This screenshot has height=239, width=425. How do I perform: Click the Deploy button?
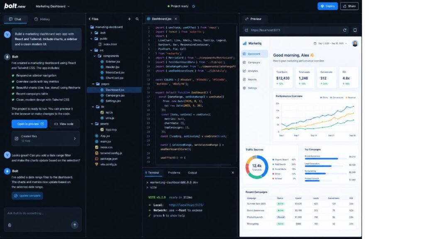pos(327,6)
